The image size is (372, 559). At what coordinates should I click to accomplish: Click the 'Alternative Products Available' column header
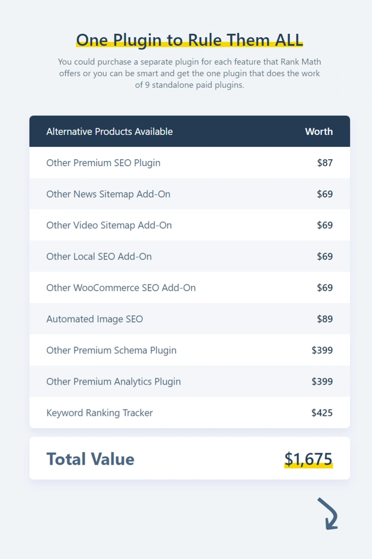[109, 131]
